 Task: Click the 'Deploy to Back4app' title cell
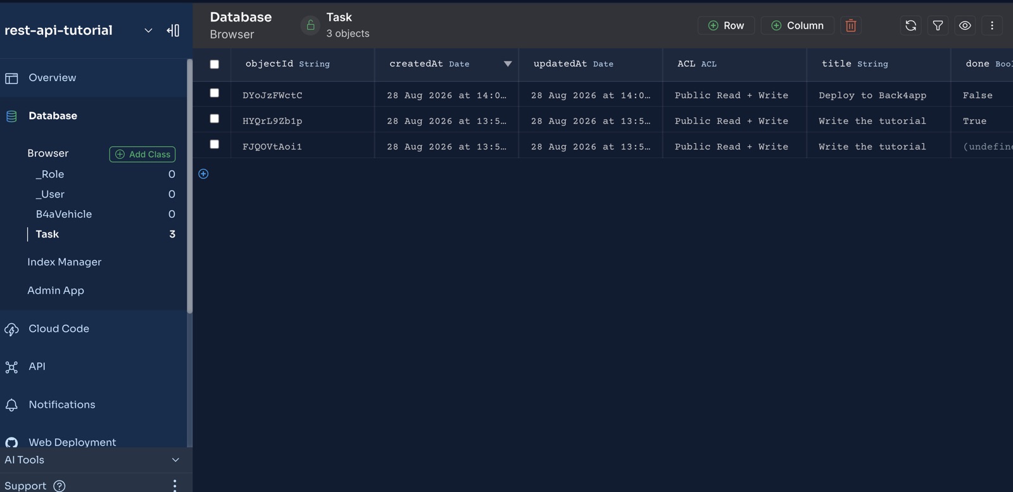(x=879, y=95)
